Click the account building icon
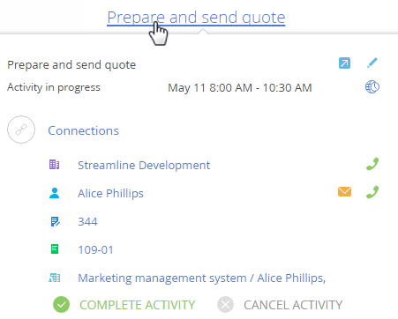398x319 pixels. 54,165
